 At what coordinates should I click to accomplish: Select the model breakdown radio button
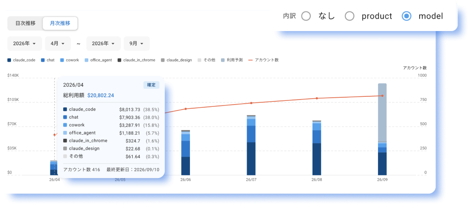click(406, 16)
